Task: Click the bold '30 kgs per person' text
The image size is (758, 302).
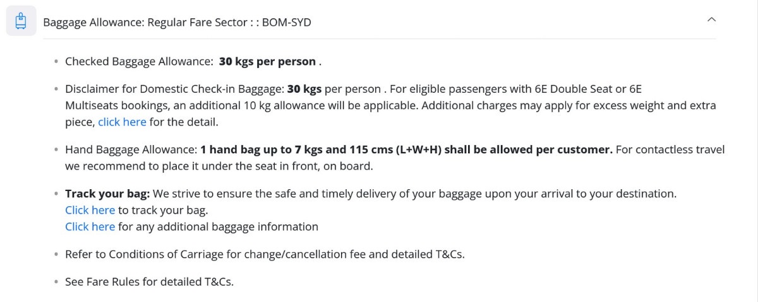Action: 267,62
